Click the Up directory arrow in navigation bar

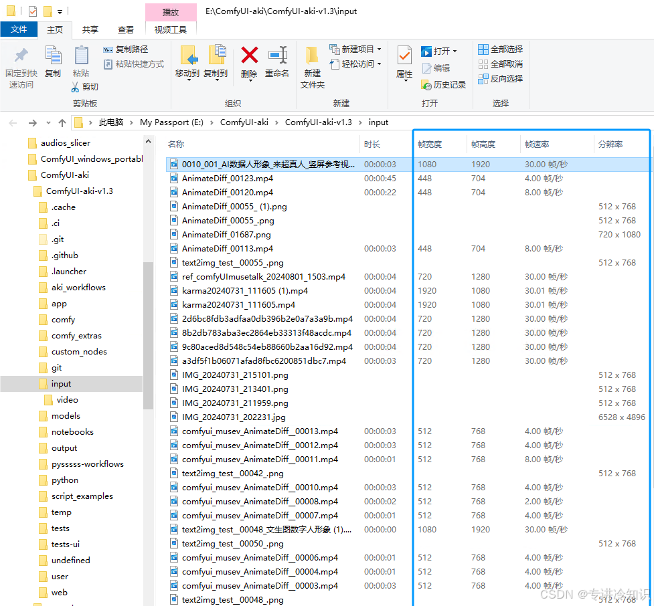click(x=62, y=122)
